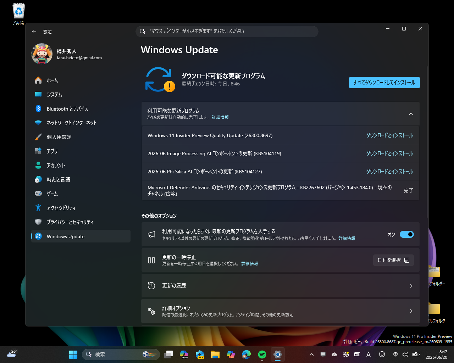Image resolution: width=454 pixels, height=363 pixels.
Task: Click the taskbar 検索 search box
Action: point(121,354)
